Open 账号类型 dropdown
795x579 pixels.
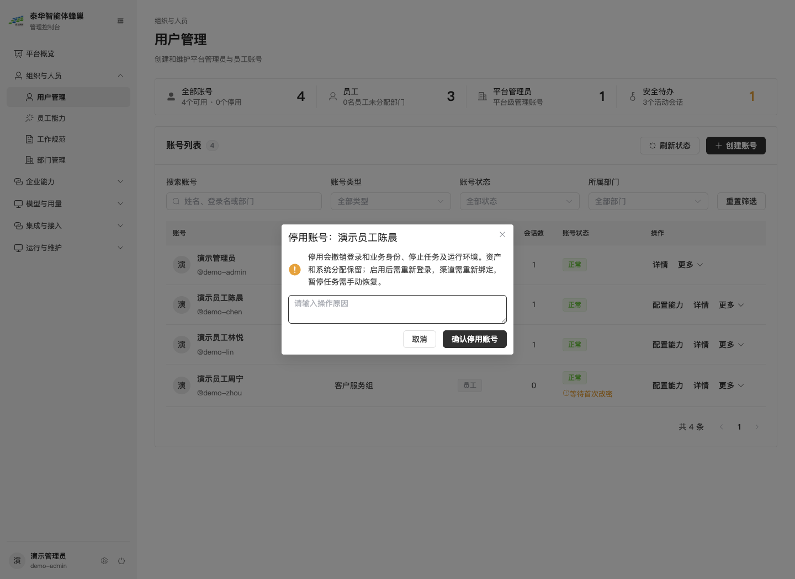[x=391, y=201]
